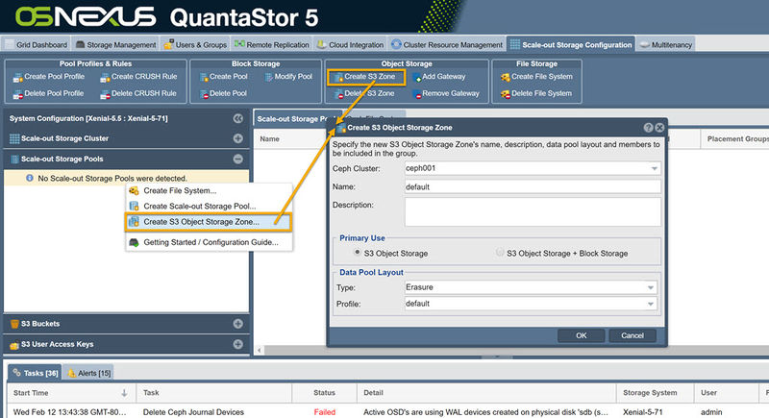Click Remove Gateway under Object Storage

446,93
